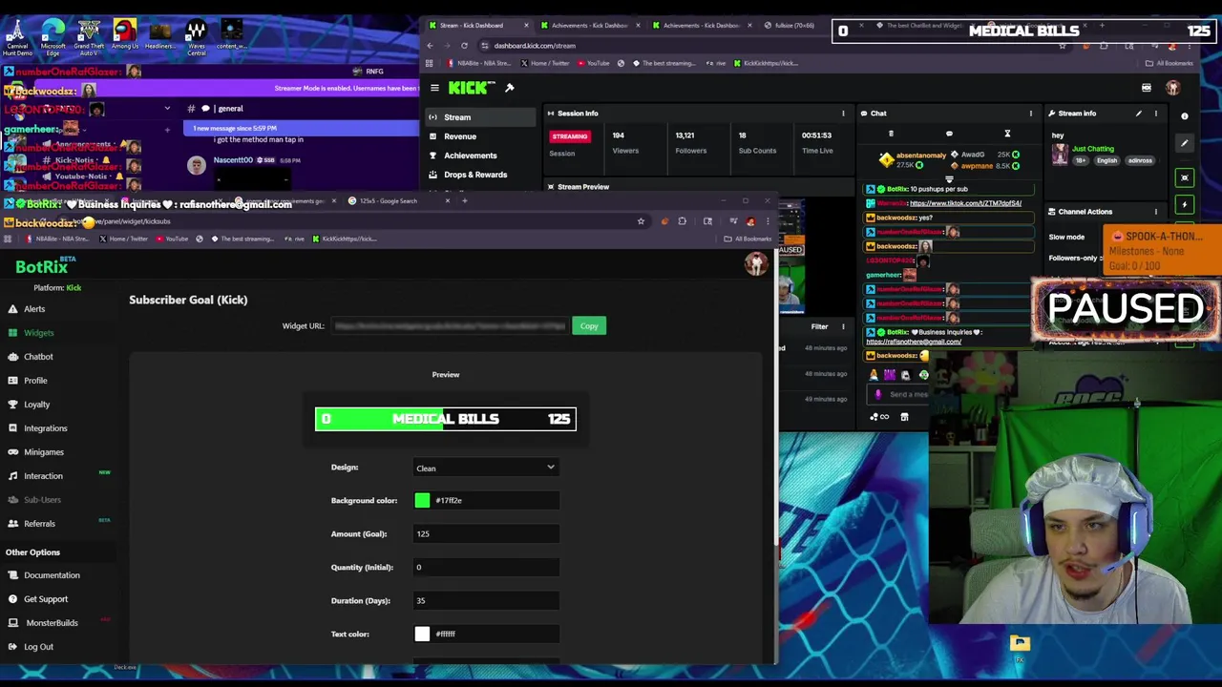
Task: Open Microsoft Edge desktop shortcut
Action: pyautogui.click(x=53, y=35)
